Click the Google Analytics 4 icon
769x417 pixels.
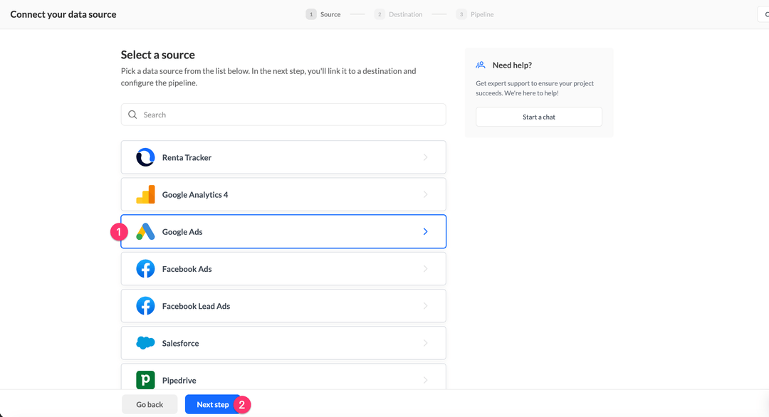[145, 194]
